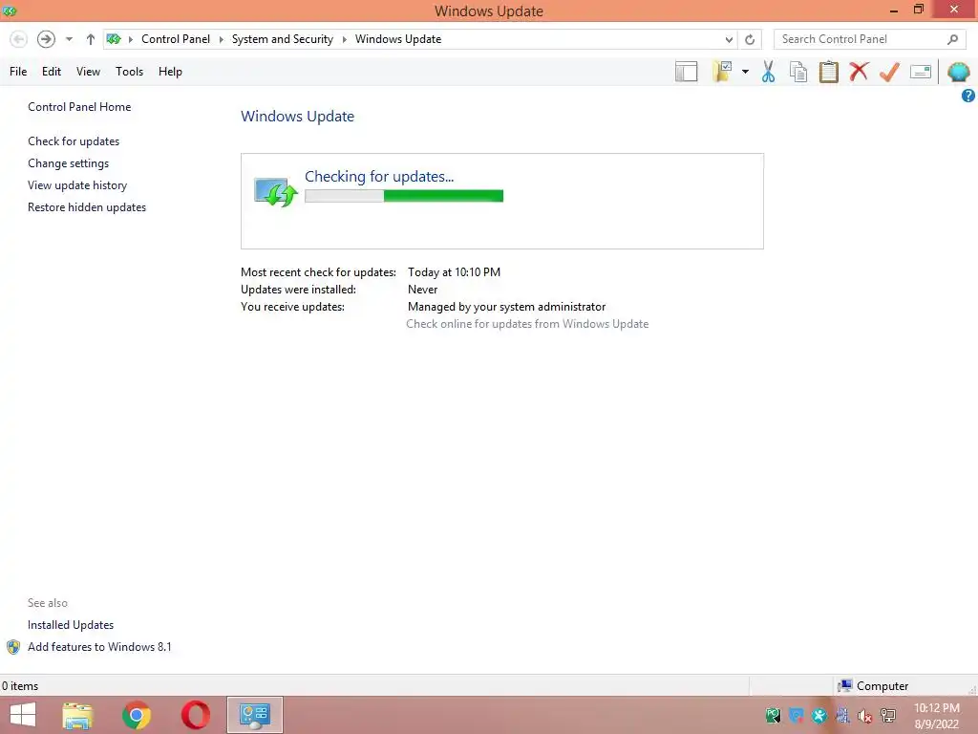This screenshot has height=734, width=978.
Task: Expand the arrow before Control Panel breadcrumb
Action: click(130, 39)
